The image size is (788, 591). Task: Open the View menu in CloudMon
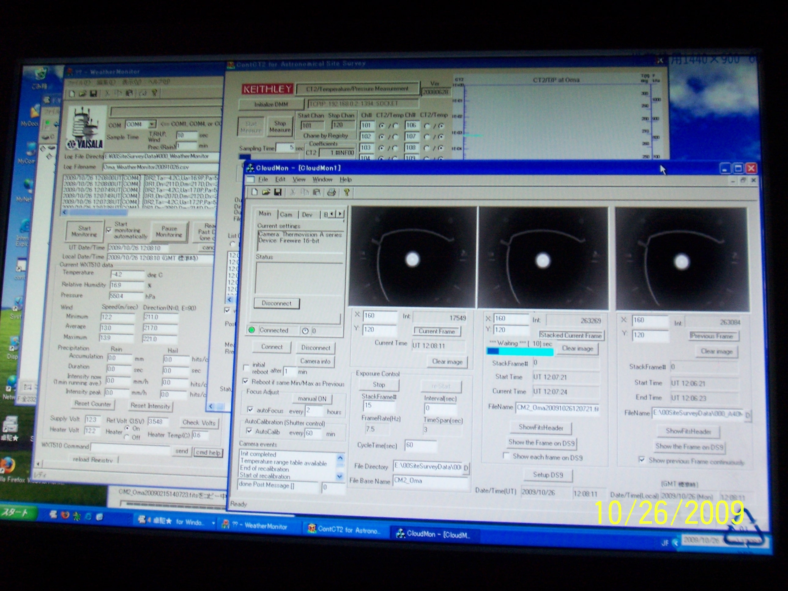pyautogui.click(x=299, y=180)
